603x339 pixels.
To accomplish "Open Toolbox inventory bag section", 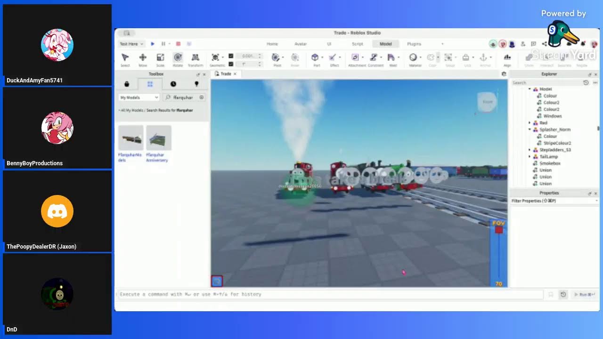I will (x=127, y=84).
